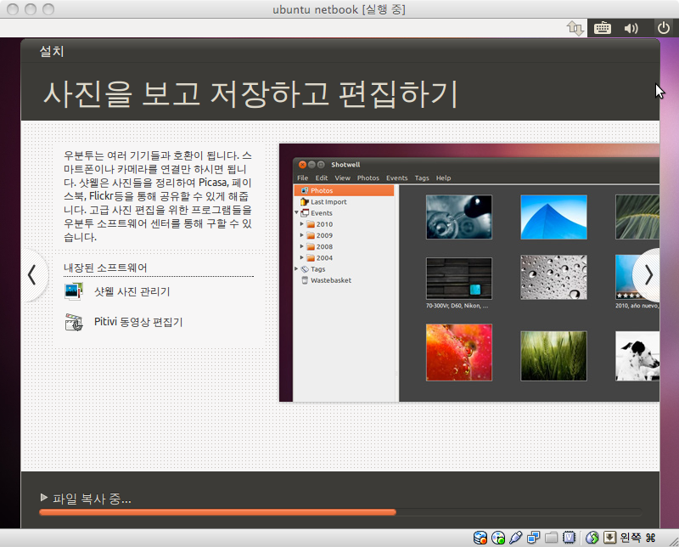Image resolution: width=679 pixels, height=547 pixels.
Task: Click the VirtualBox window resize grip
Action: (673, 541)
